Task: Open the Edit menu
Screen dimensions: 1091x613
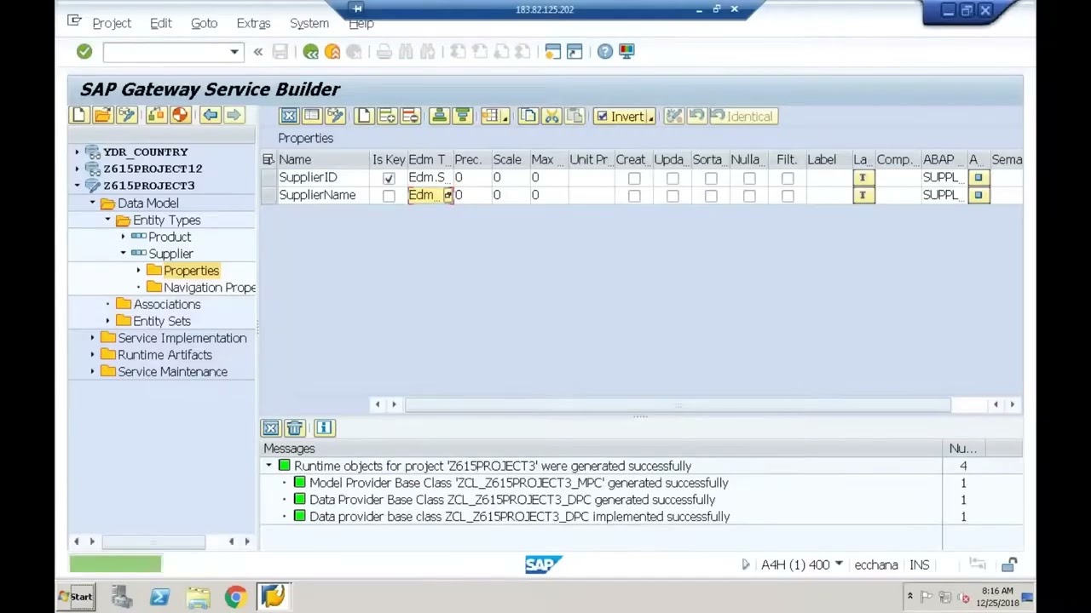Action: coord(161,23)
